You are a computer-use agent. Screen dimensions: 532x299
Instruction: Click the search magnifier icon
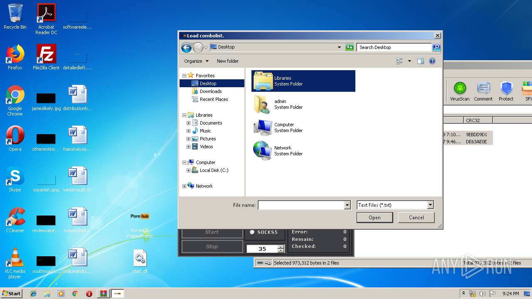(x=436, y=47)
